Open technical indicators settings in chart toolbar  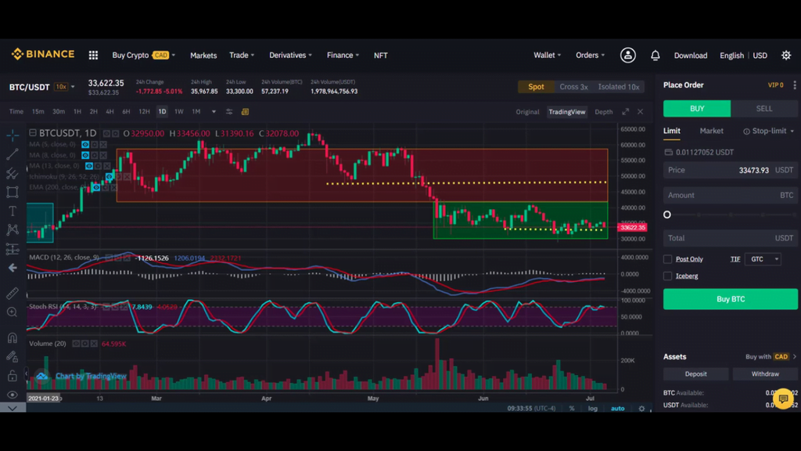[229, 111]
